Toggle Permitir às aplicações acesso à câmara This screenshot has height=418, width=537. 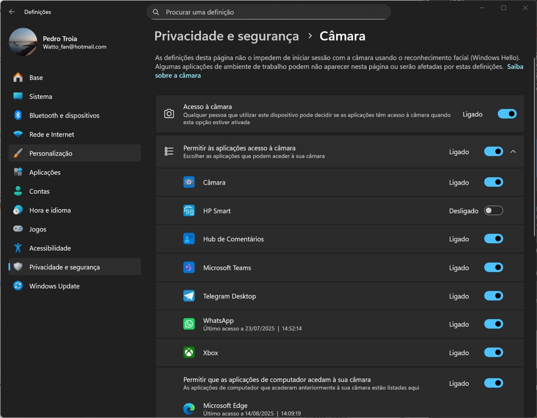(494, 152)
